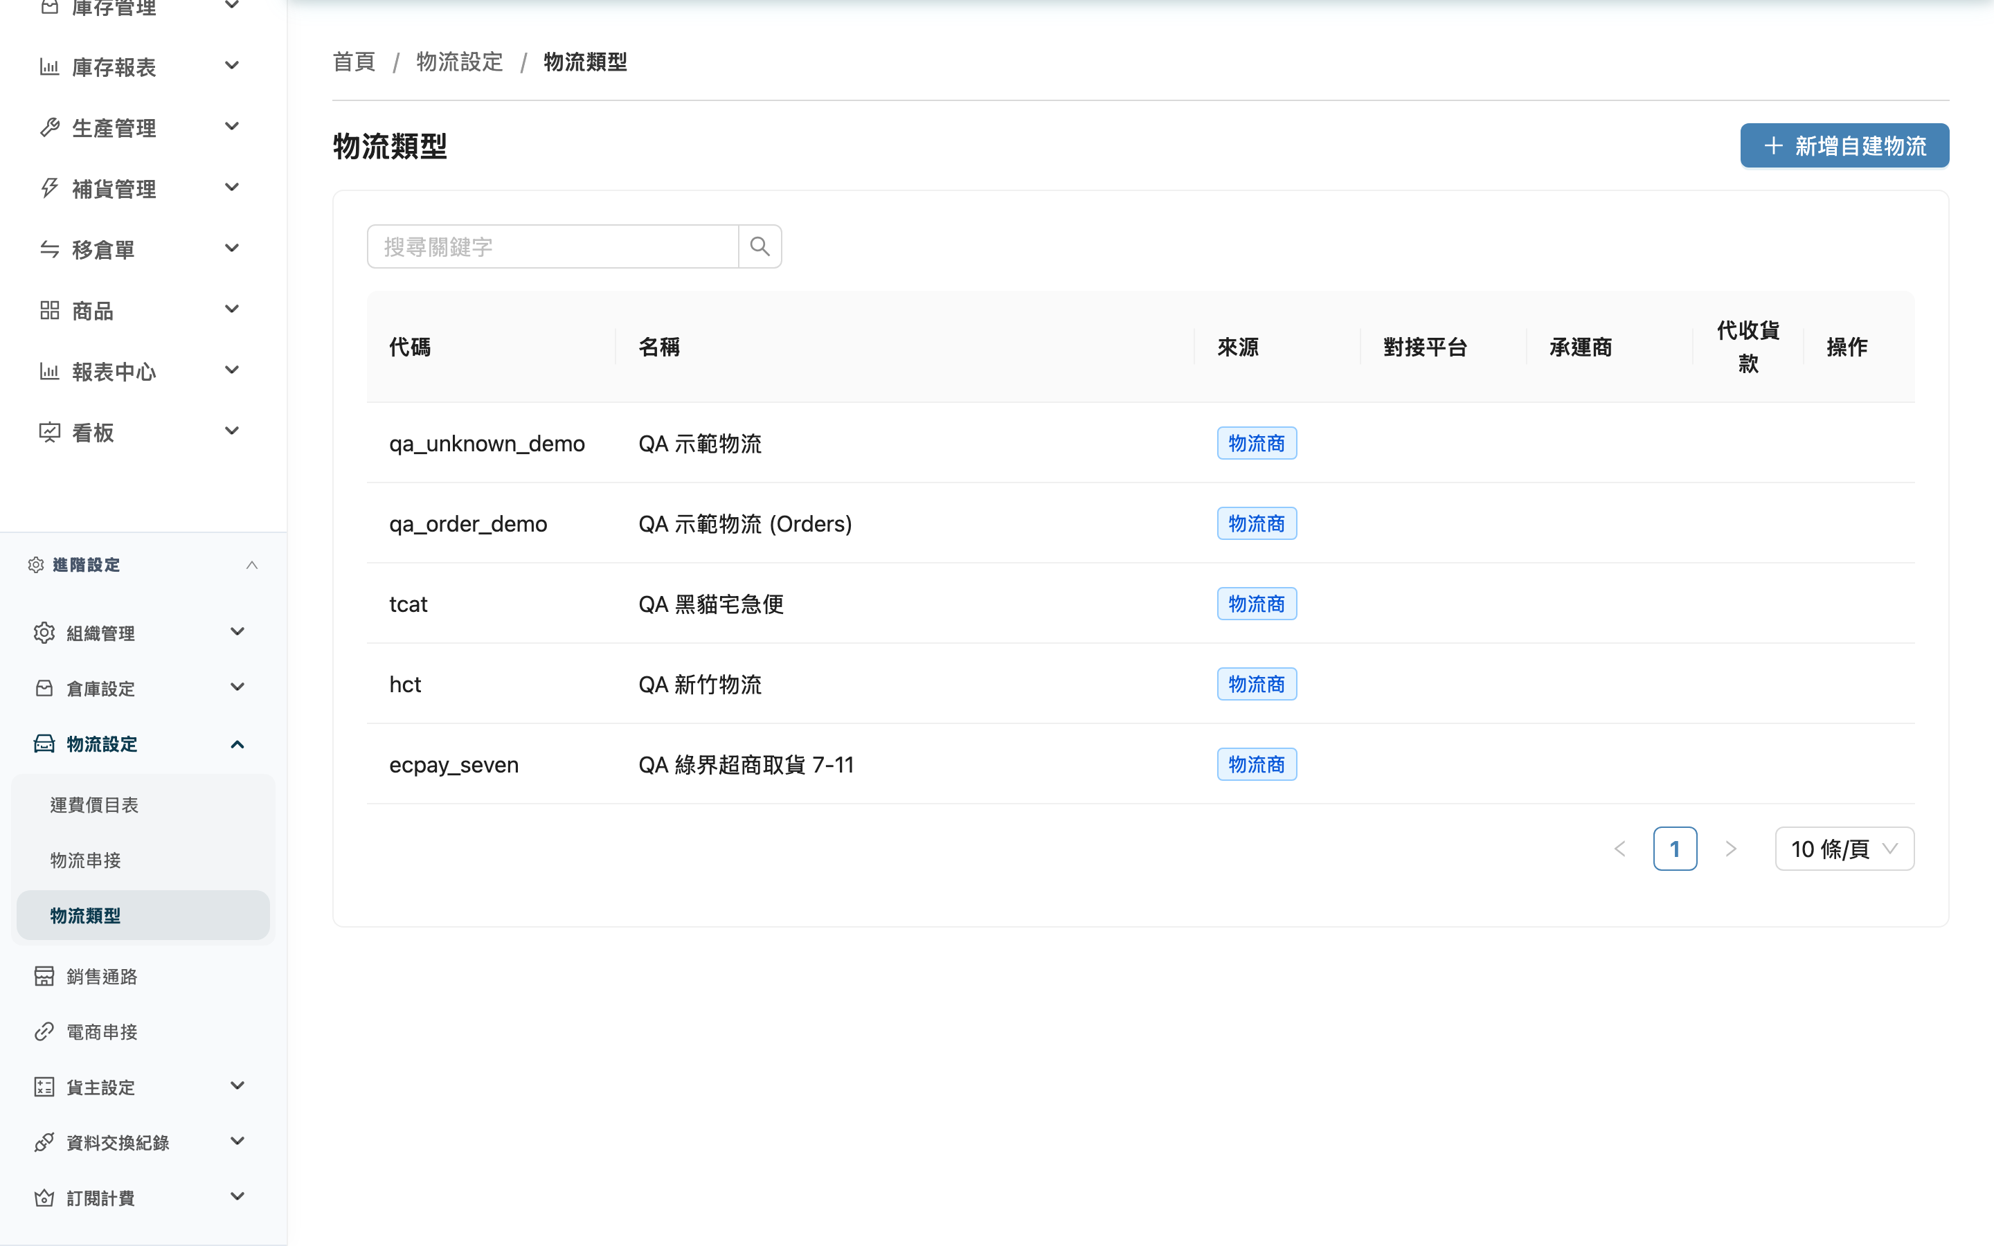
Task: Click the 新增自建物流 button
Action: 1844,146
